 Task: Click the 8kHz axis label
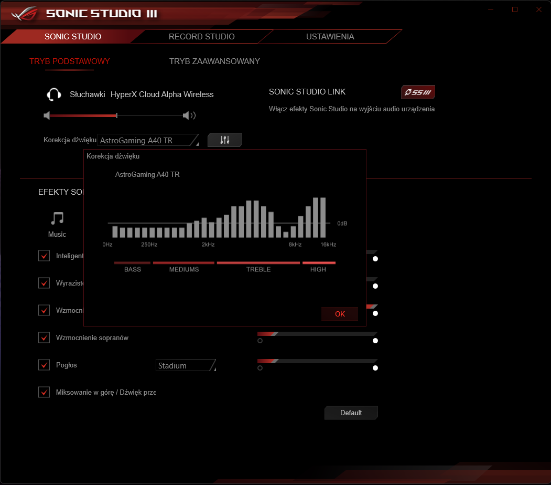[295, 245]
